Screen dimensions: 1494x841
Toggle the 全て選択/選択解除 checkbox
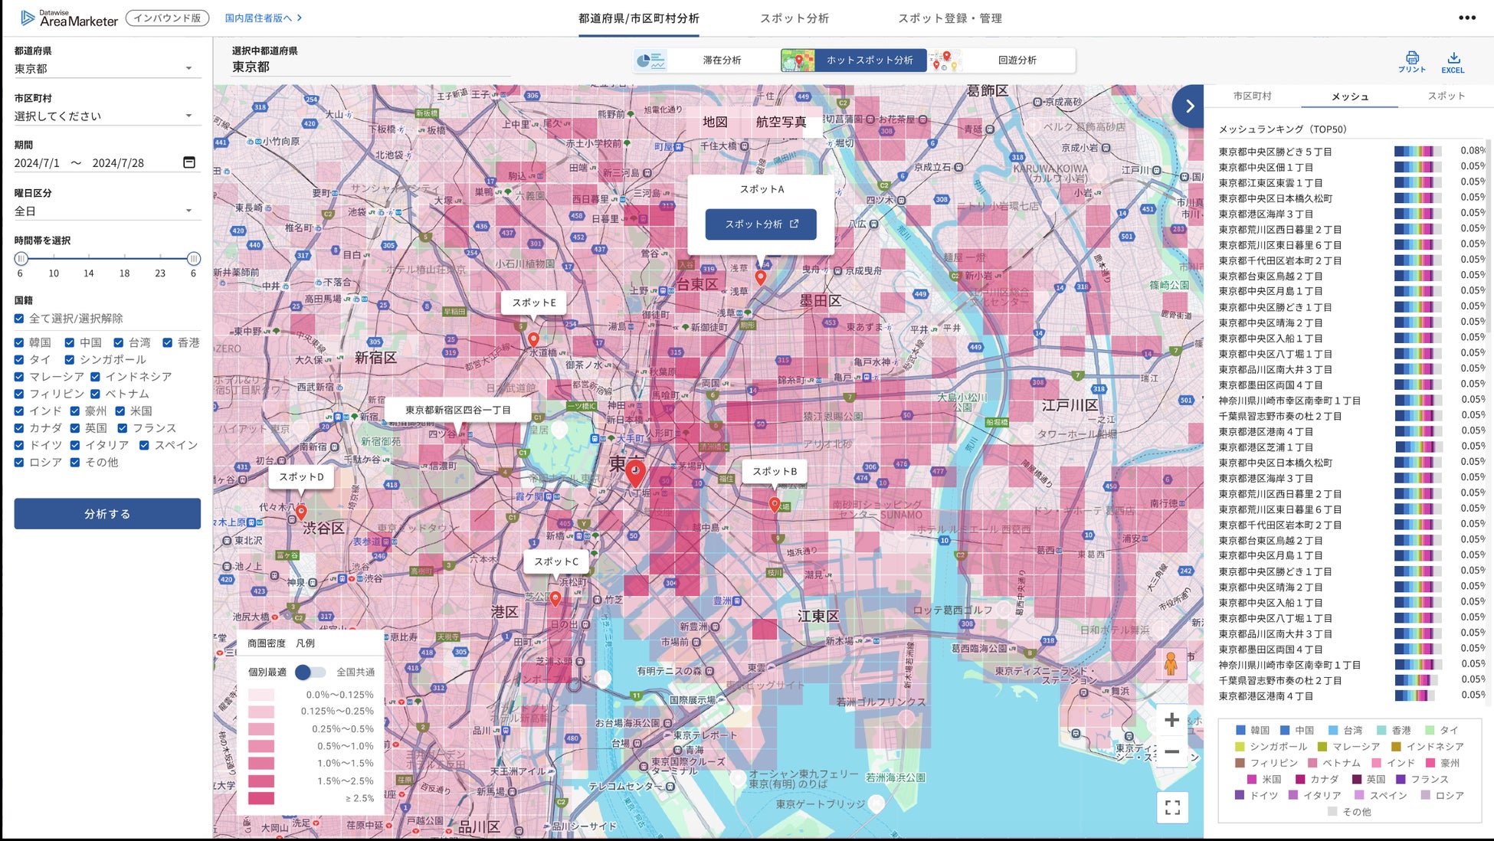19,318
